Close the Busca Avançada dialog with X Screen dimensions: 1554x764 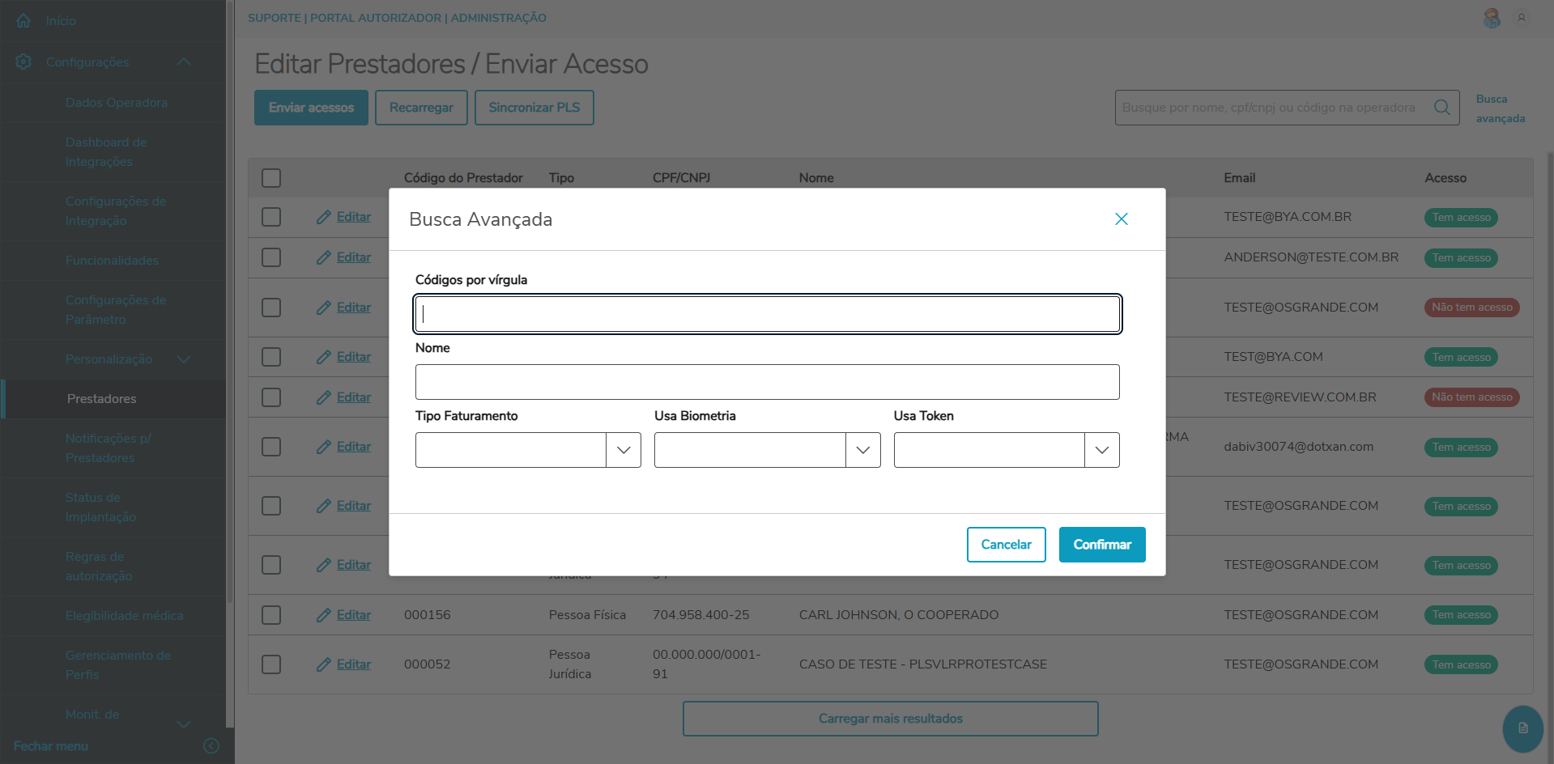pyautogui.click(x=1121, y=219)
